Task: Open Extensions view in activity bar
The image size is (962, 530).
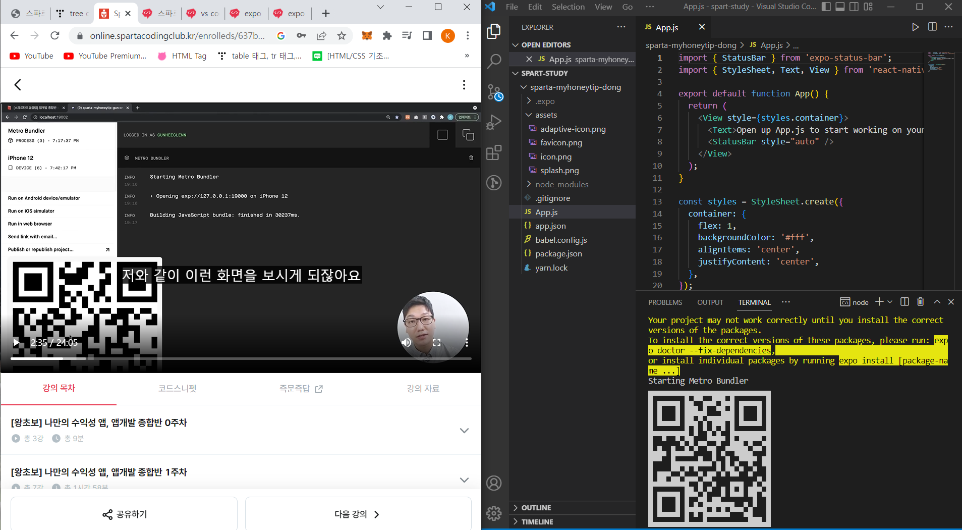Action: point(494,152)
